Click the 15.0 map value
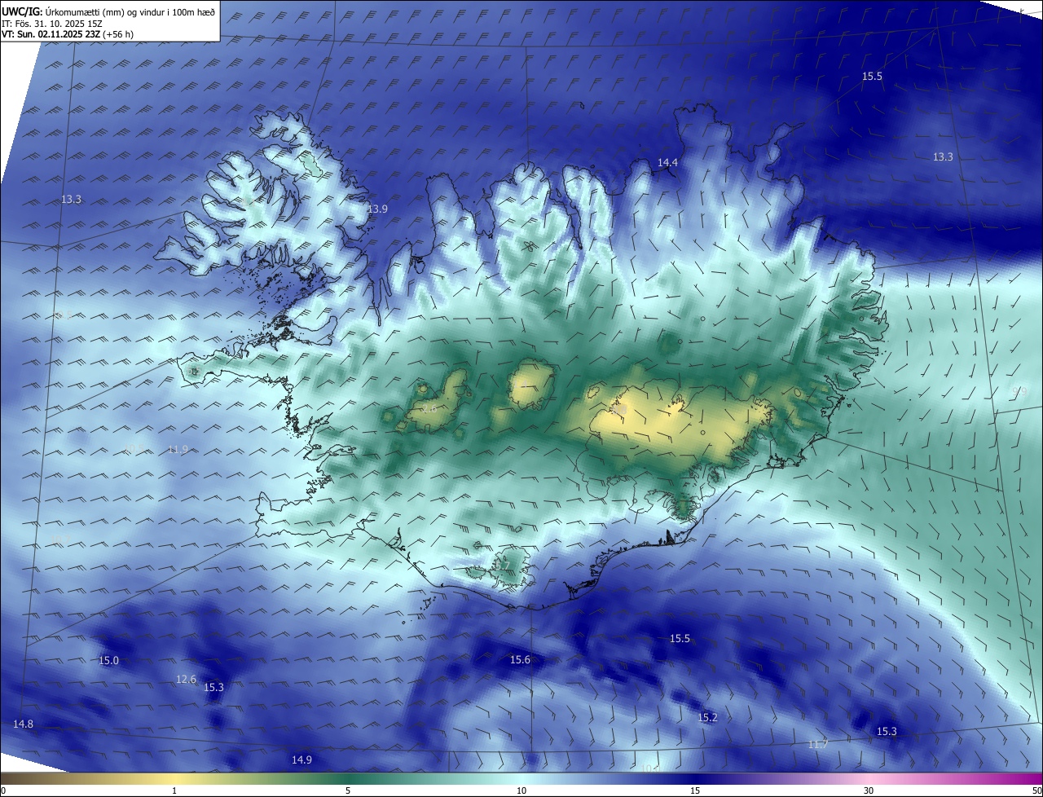This screenshot has height=797, width=1043. click(x=108, y=661)
